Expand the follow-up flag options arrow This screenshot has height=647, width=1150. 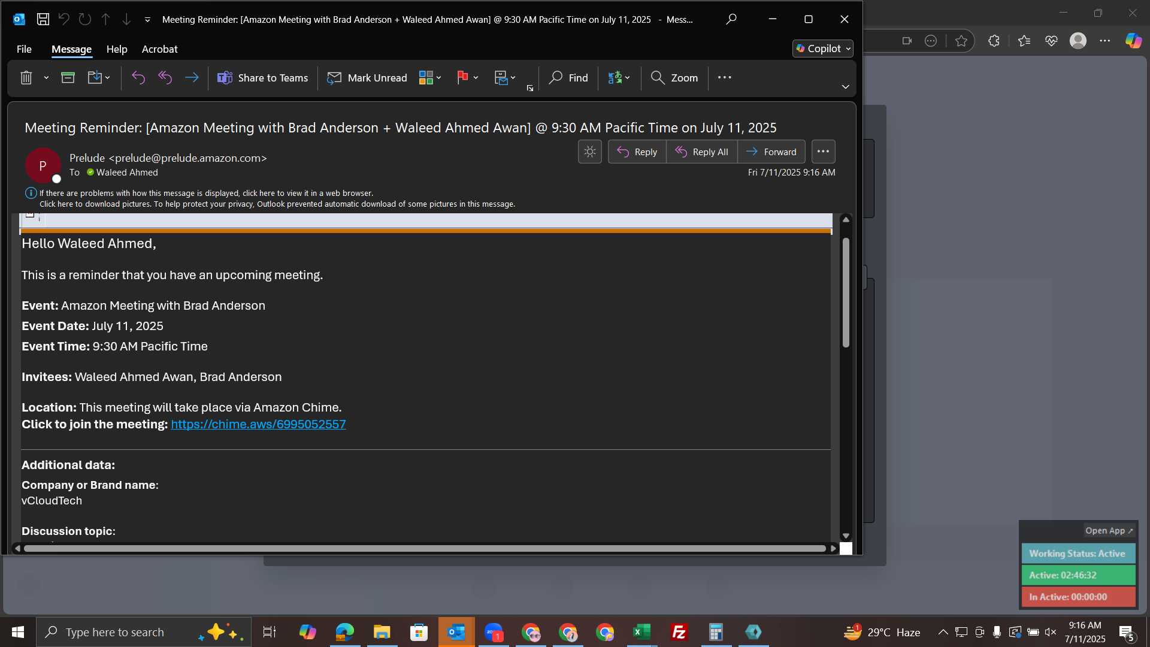click(476, 78)
